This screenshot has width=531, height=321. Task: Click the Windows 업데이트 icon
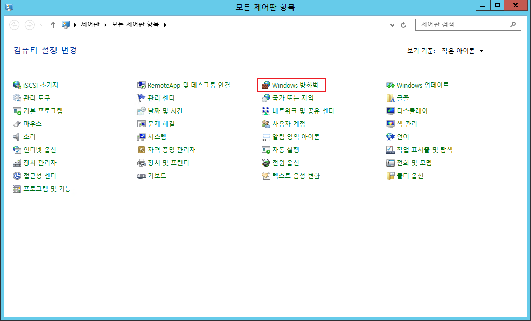point(390,85)
